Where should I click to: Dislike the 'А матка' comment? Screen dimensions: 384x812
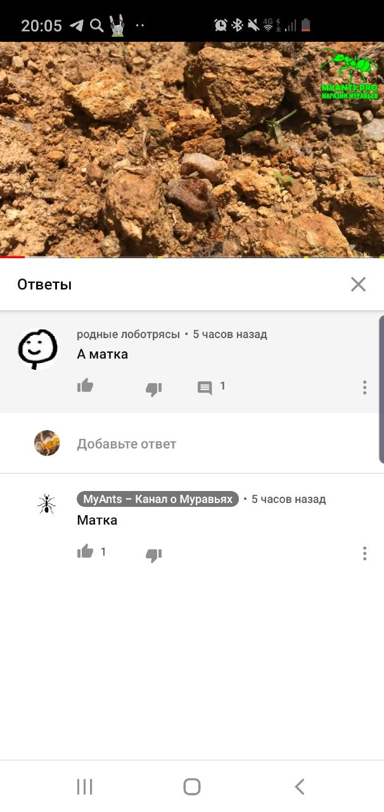pos(153,389)
